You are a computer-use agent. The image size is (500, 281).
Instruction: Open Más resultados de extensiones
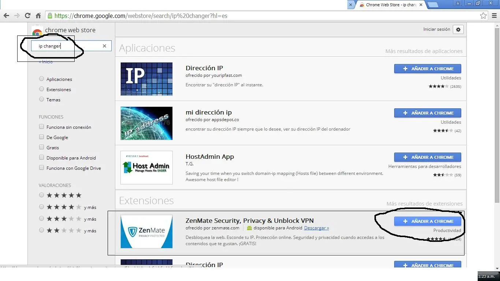click(x=425, y=204)
